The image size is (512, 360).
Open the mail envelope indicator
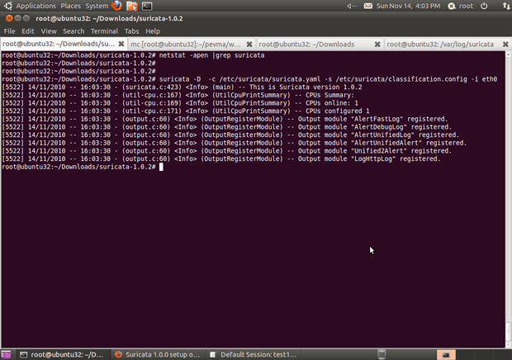(368, 6)
